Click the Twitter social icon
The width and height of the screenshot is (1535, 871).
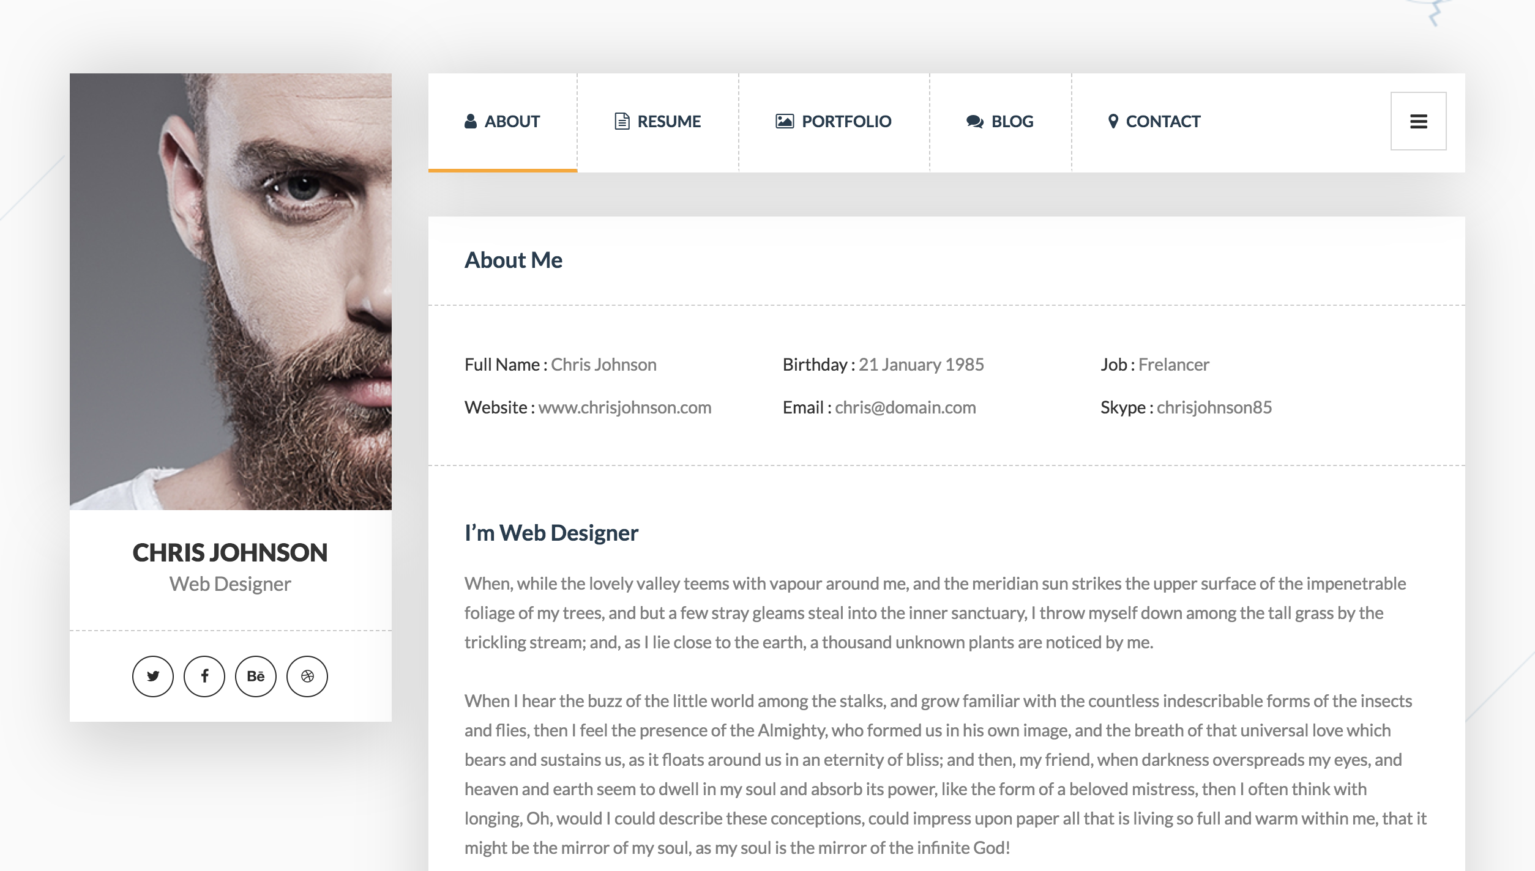pyautogui.click(x=154, y=676)
